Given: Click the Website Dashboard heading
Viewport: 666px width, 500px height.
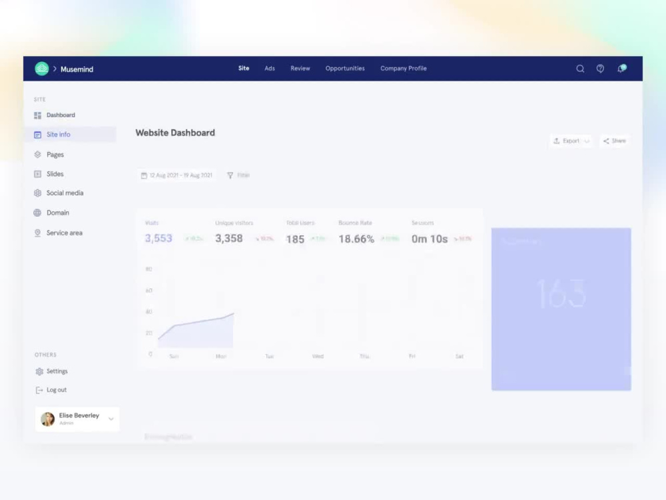Looking at the screenshot, I should point(175,133).
